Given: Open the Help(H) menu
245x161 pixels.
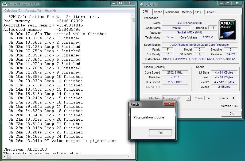Looking at the screenshot, I should coord(50,11).
